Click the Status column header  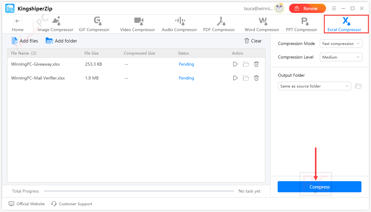[x=183, y=53]
